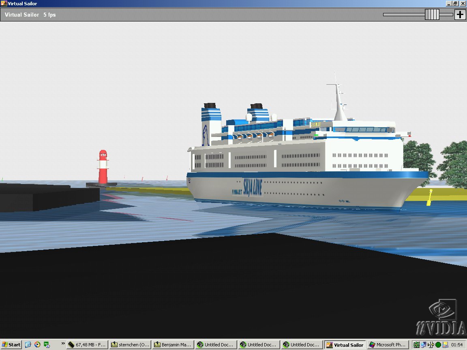This screenshot has width=467, height=350.
Task: Click the slider thumb in the top toolbar
Action: (432, 14)
